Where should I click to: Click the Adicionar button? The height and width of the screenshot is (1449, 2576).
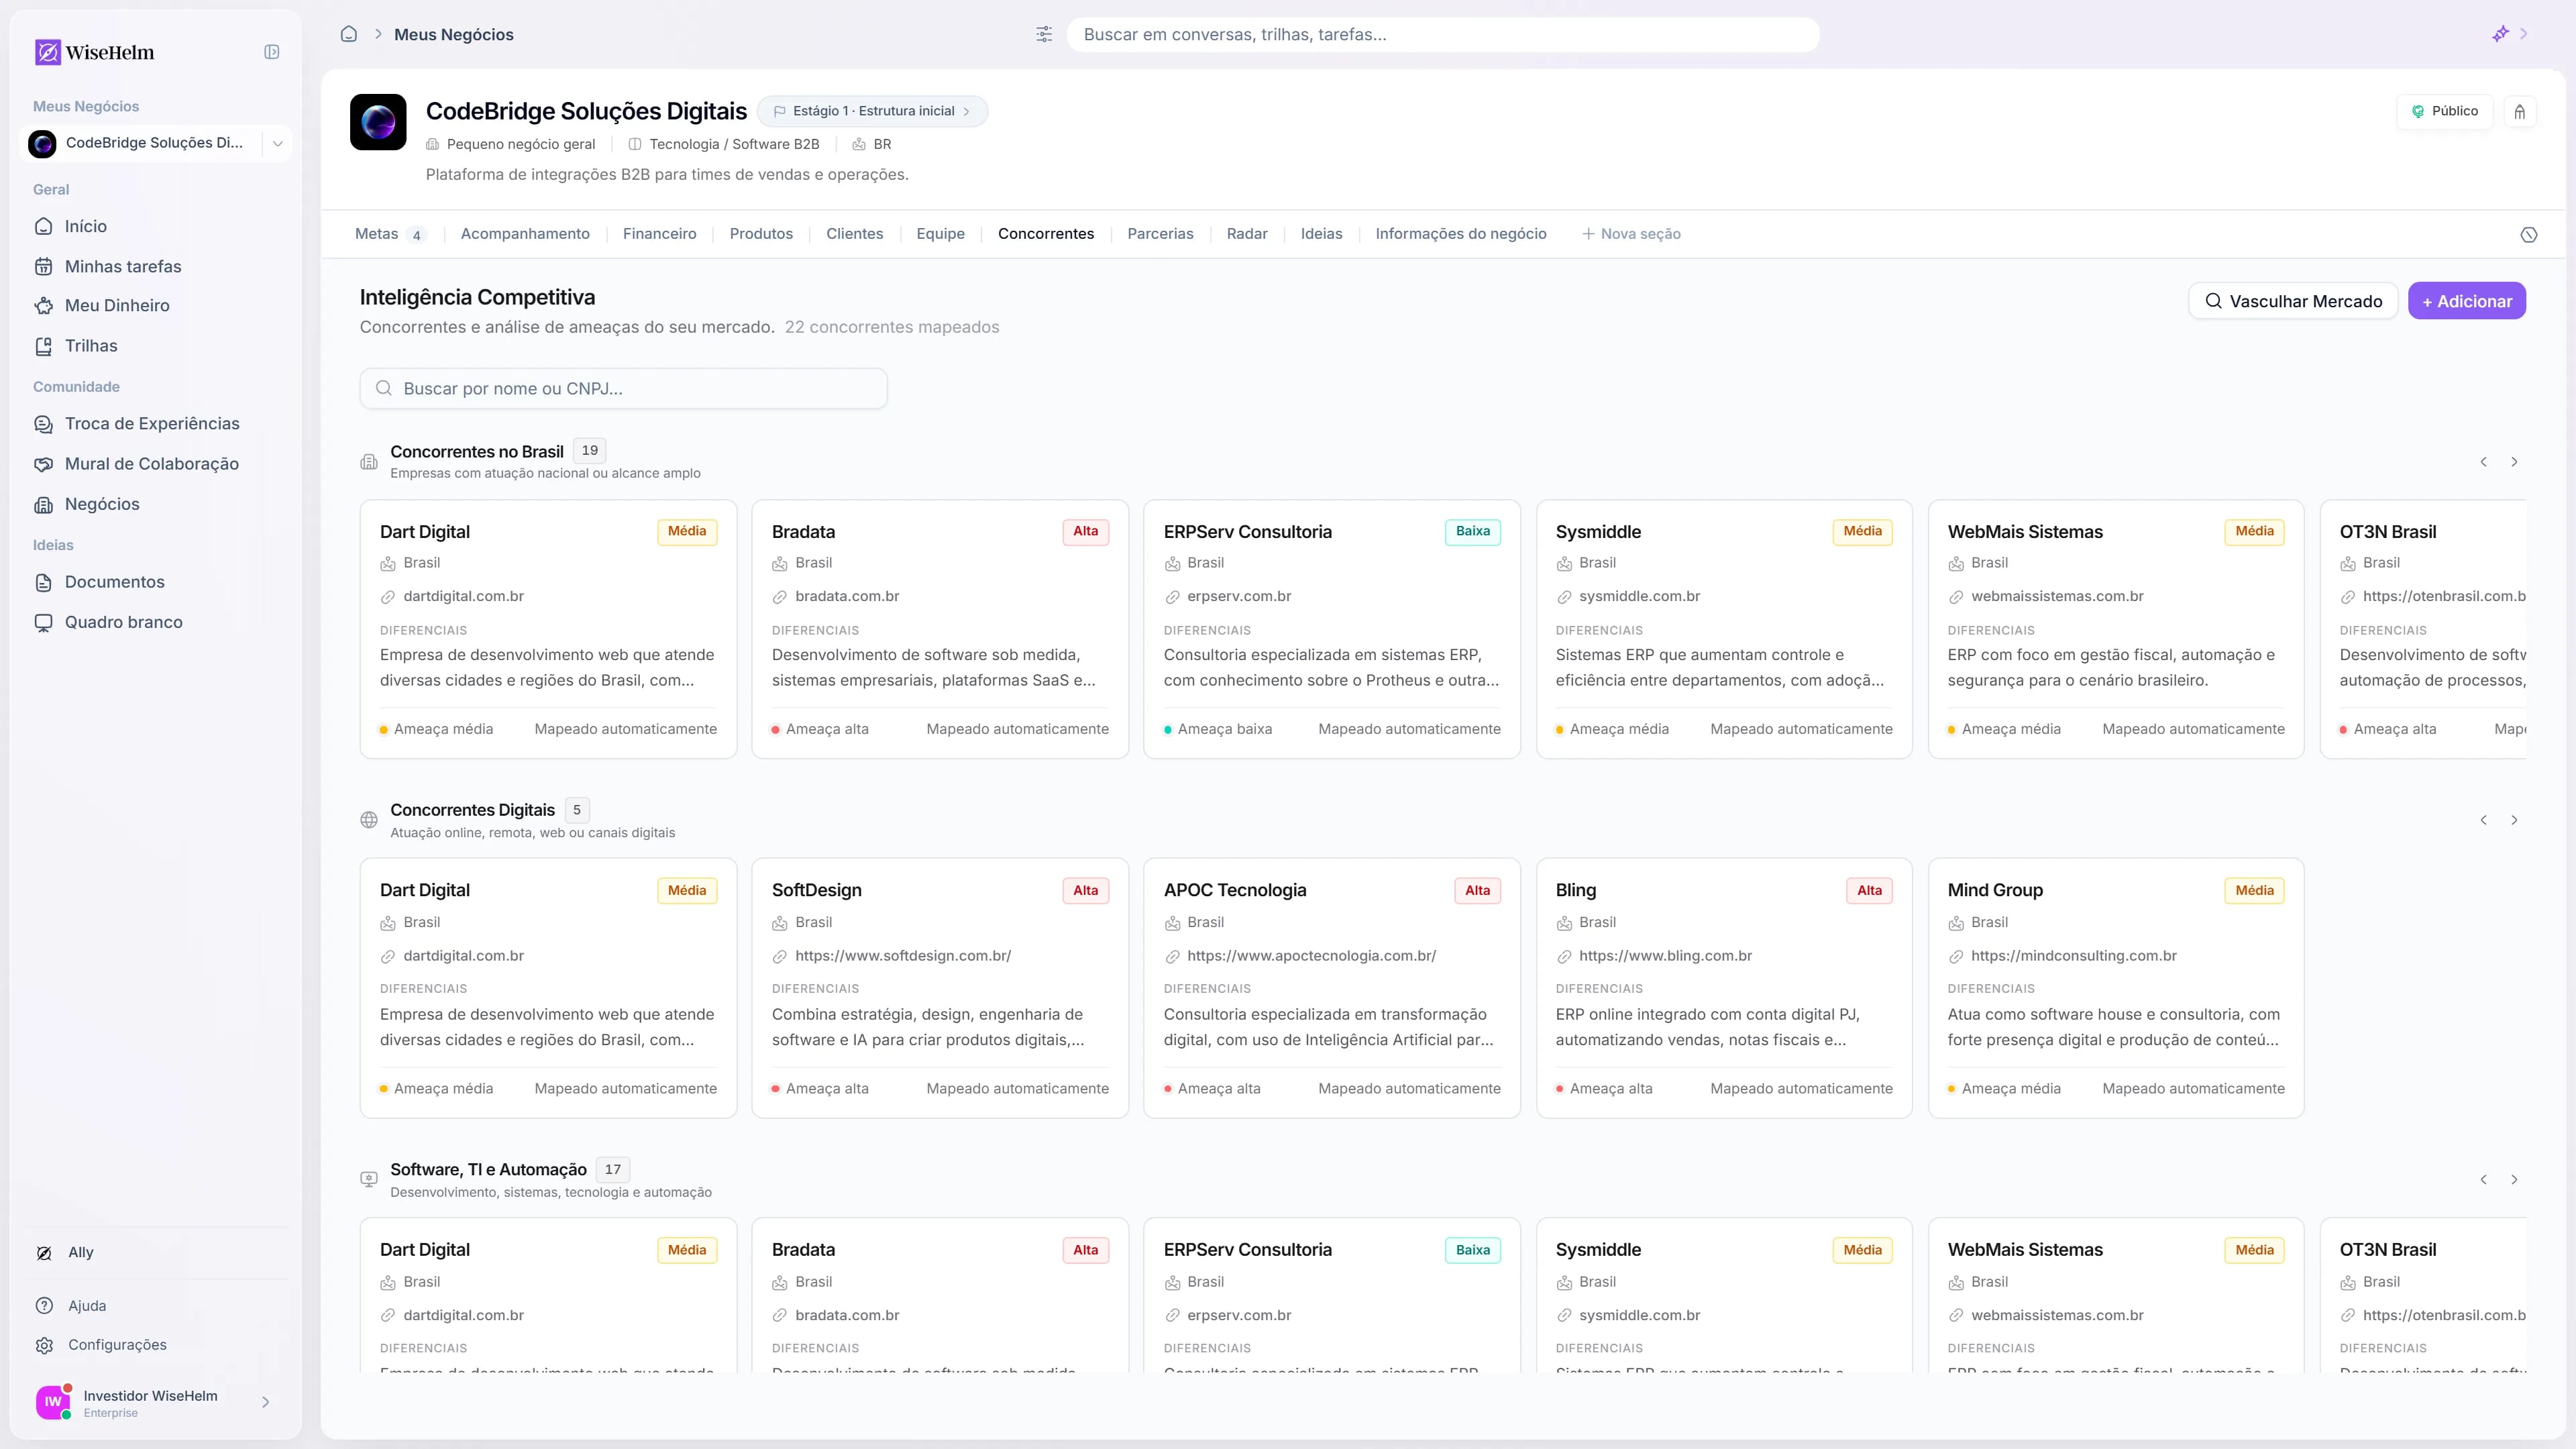coord(2467,301)
